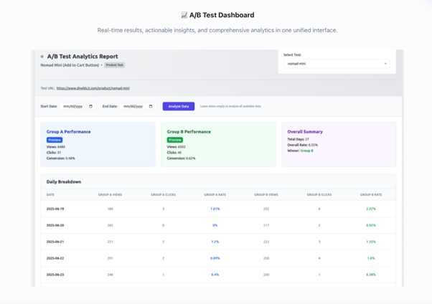Open the Start Date calendar picker icon
Viewport: 432px width, 304px height.
(x=90, y=106)
